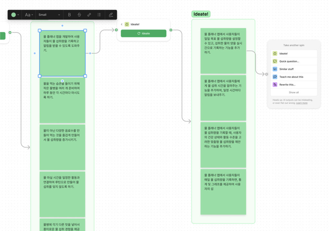Select the sticky note about 작은 물병을 여러 개 준비
Image resolution: width=329 pixels, height=231 pixels.
pos(62,100)
